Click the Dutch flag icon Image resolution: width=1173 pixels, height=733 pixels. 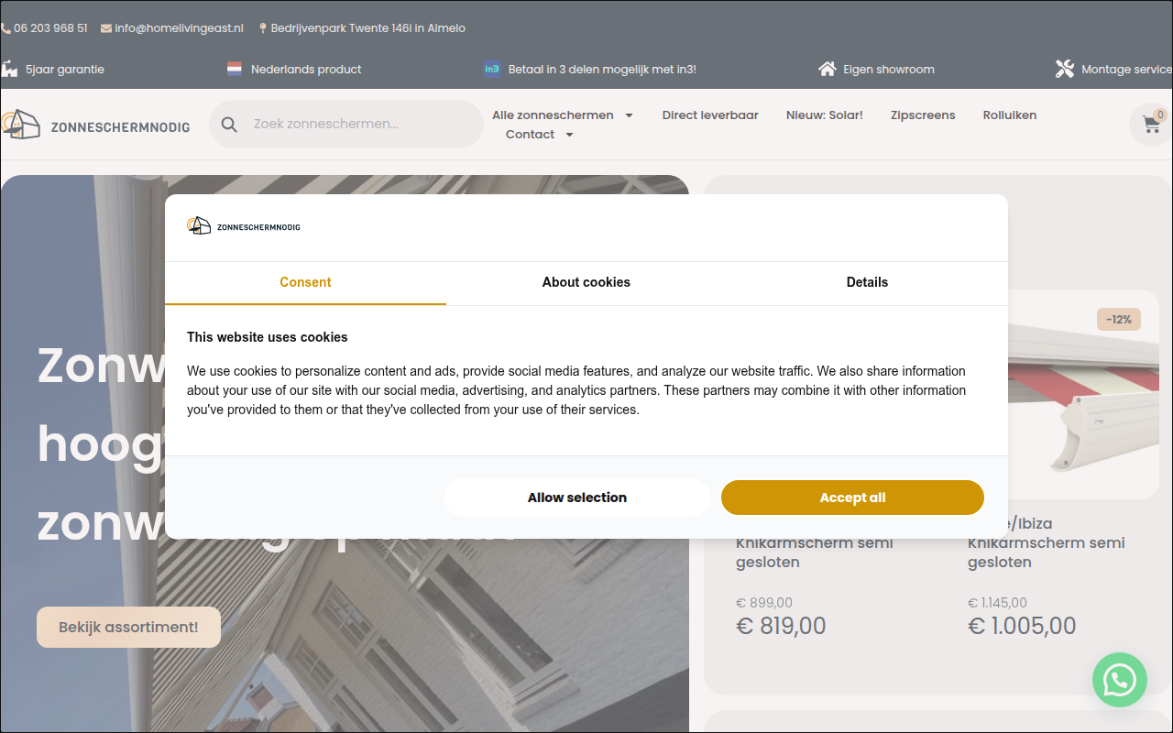click(235, 69)
